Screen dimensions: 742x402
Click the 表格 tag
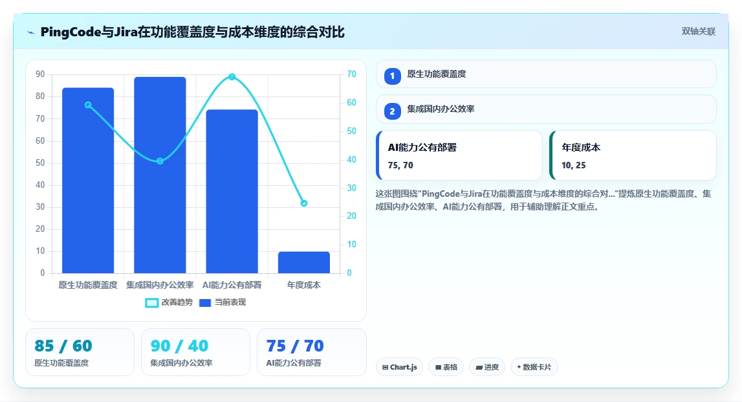tap(446, 367)
